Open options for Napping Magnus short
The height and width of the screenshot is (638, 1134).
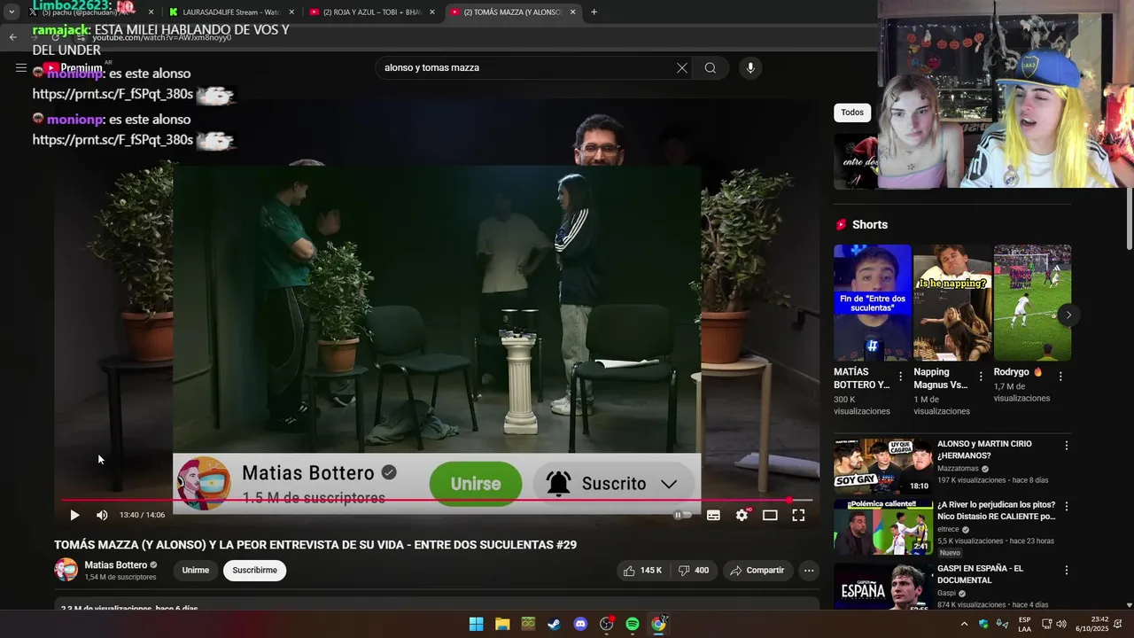[x=981, y=377]
